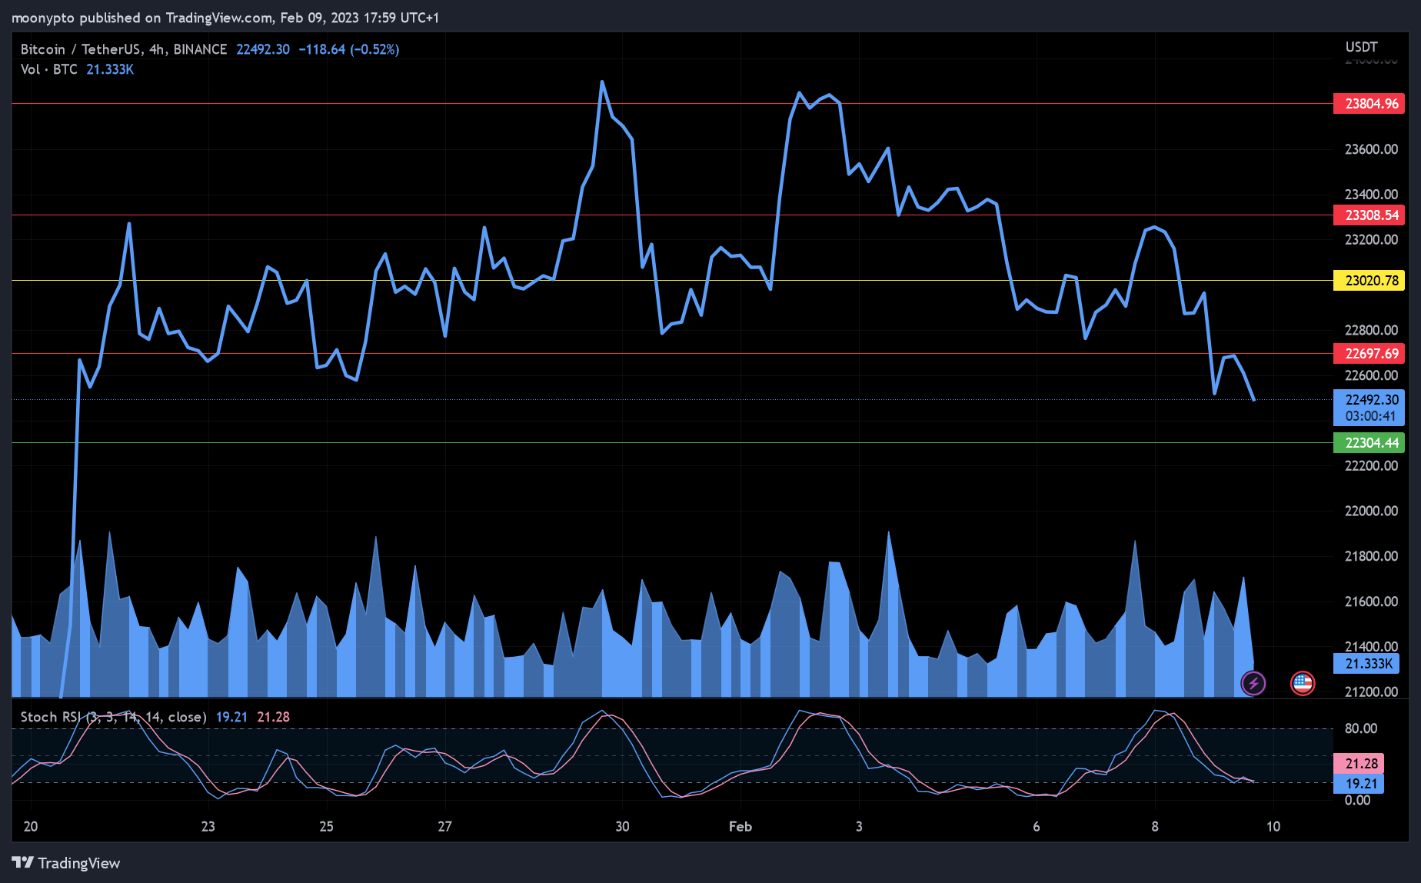
Task: Click the Vol · BTC indicator legend
Action: pos(49,69)
